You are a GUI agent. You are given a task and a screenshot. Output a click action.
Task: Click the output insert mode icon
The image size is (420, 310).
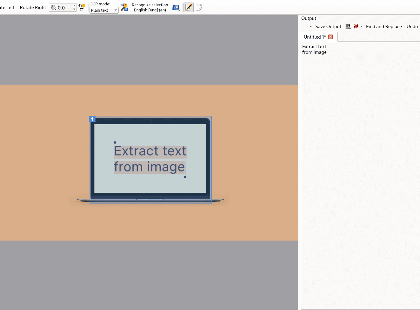click(x=348, y=27)
